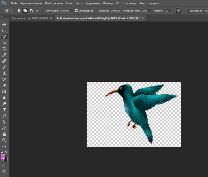Enable the New selection mode button
This screenshot has height=177, width=208.
[x=19, y=10]
